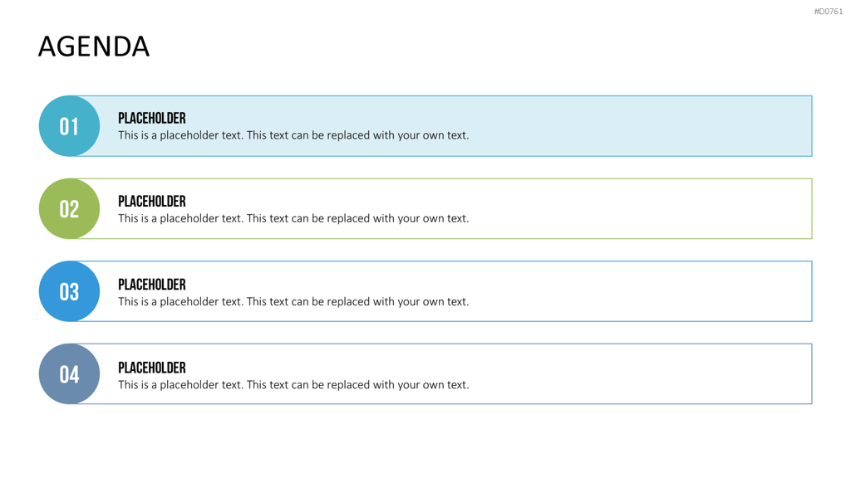The width and height of the screenshot is (851, 478).
Task: Click the gray-blue 04 number circle
Action: pyautogui.click(x=70, y=374)
